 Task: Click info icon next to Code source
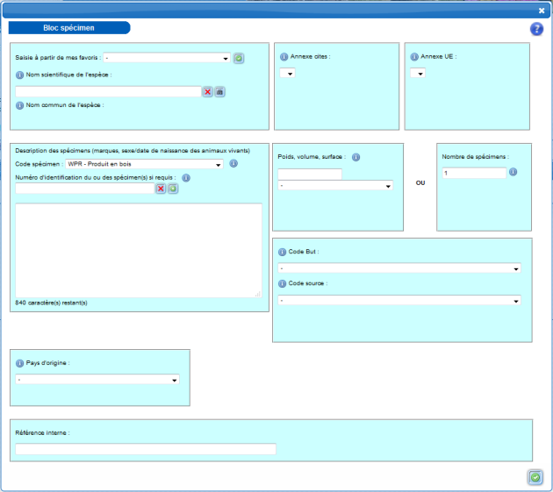(282, 283)
